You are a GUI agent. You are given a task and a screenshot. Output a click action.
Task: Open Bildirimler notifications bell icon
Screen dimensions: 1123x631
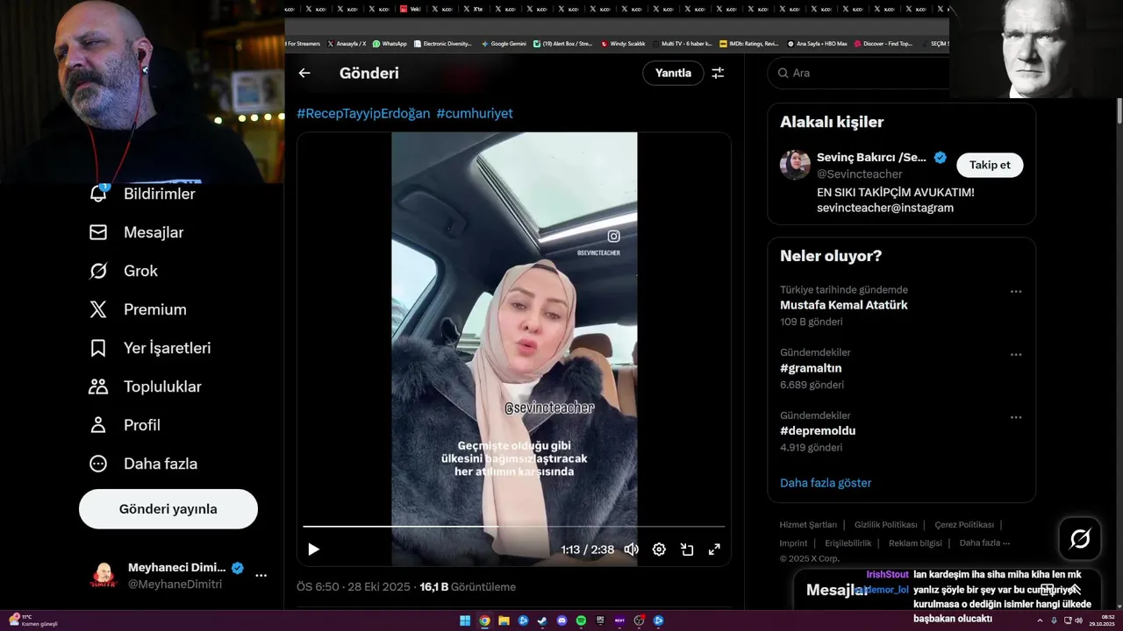click(x=98, y=194)
